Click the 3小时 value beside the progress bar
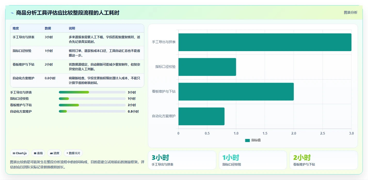 click(x=132, y=92)
